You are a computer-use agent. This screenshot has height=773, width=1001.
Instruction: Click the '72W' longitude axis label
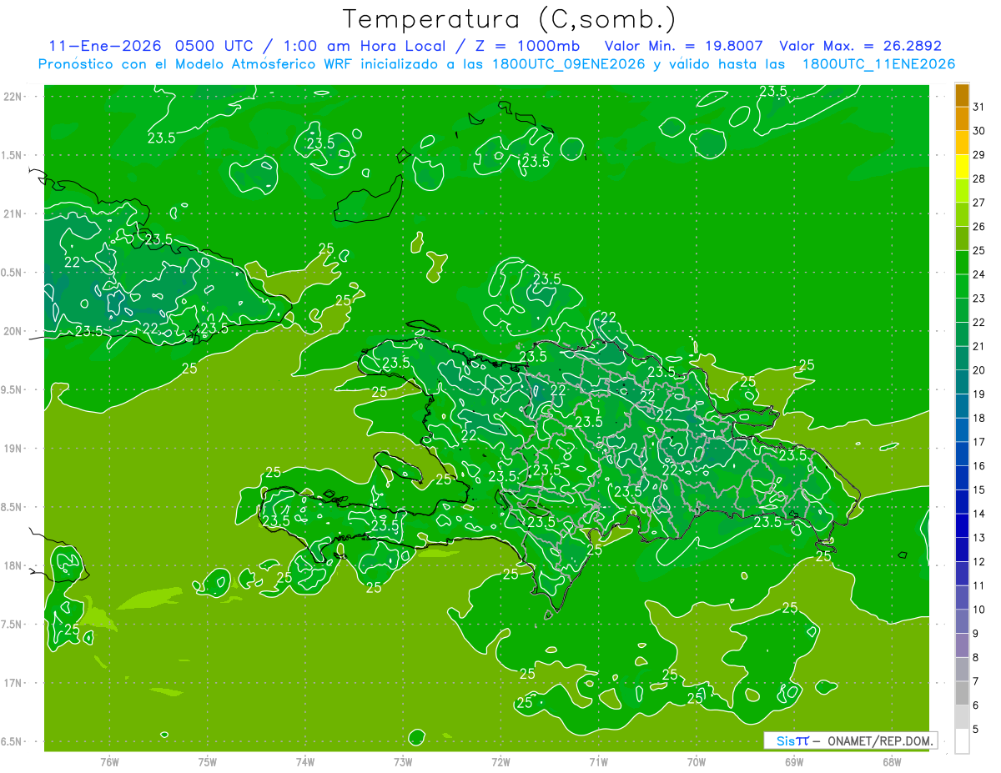point(500,762)
